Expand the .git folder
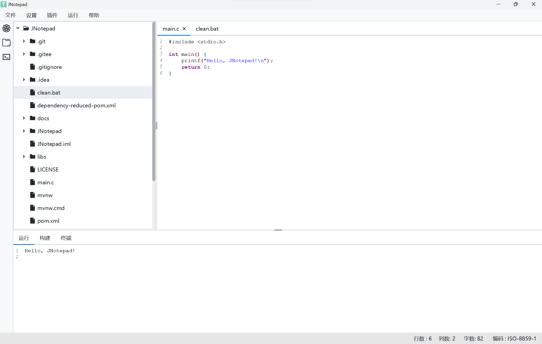The height and width of the screenshot is (344, 542). click(24, 41)
